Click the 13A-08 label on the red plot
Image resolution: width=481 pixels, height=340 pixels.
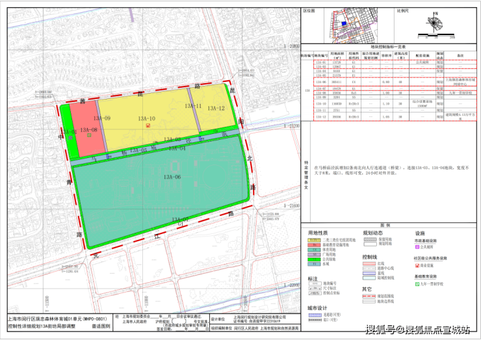tap(88, 130)
